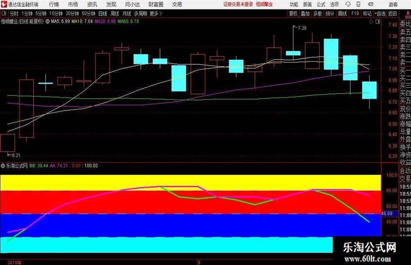Open the 多周期 multi-period view
Viewport: 411px width, 265px height.
140,13
